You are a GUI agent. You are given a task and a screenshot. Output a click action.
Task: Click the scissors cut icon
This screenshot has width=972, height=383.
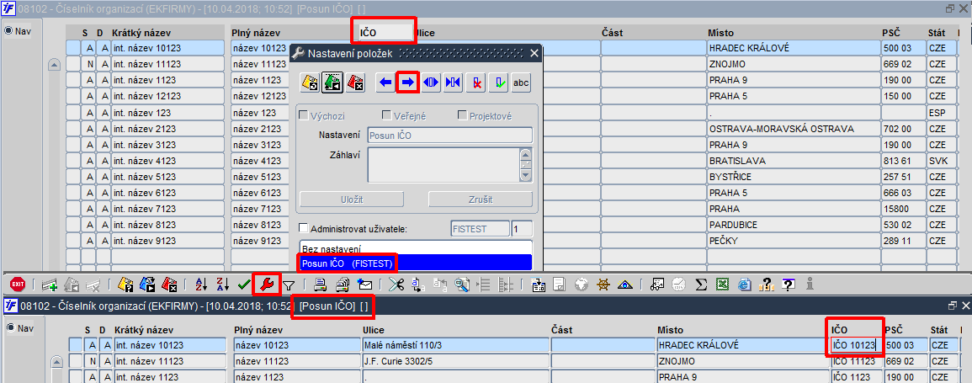396,285
